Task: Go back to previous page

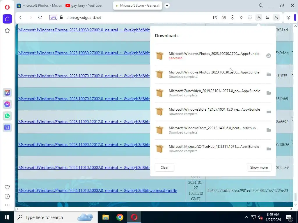Action: coord(21,17)
